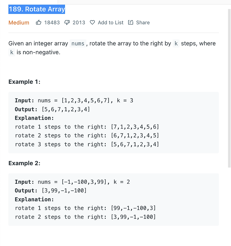Click the Explanation text in Example 1
Viewport: 231px width, 246px height.
[x=34, y=118]
